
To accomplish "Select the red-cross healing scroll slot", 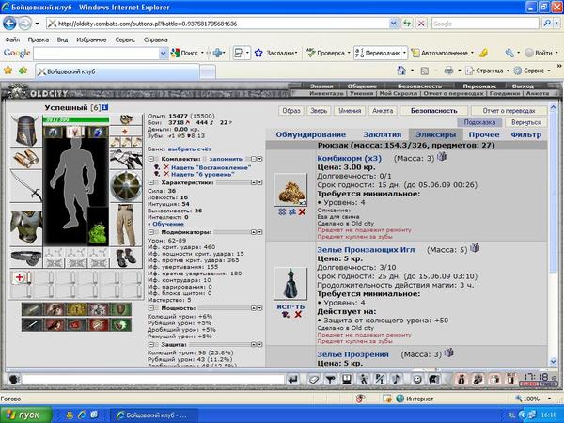I will coord(21,278).
